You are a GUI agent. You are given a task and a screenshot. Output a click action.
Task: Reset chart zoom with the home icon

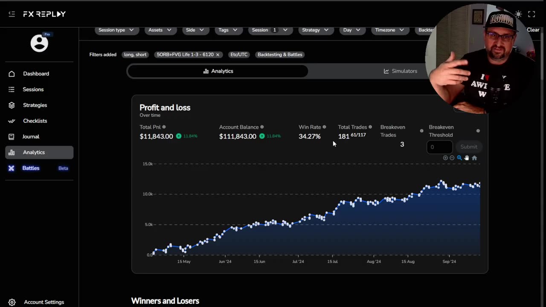[x=474, y=158]
